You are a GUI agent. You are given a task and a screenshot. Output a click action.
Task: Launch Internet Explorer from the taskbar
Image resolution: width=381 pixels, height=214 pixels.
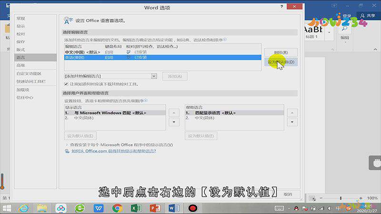(23, 208)
